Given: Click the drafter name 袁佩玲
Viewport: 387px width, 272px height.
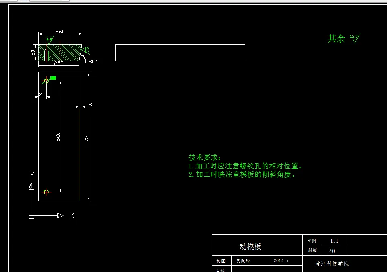Looking at the screenshot, I should tap(242, 261).
